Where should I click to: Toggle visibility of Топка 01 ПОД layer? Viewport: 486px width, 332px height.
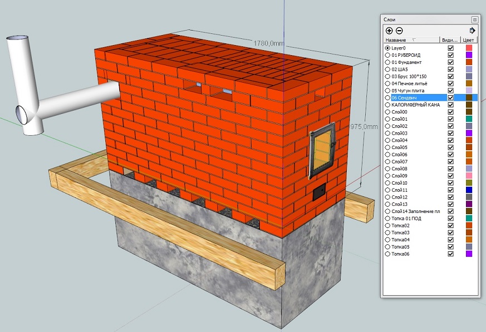tap(451, 219)
